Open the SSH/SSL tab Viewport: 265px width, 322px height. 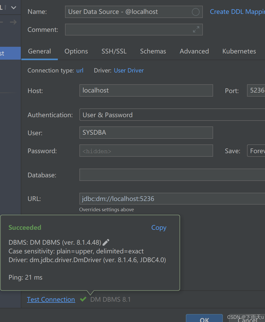click(x=114, y=51)
